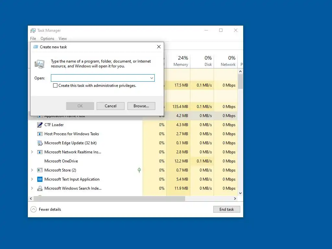Click the CTF Loader process icon

pyautogui.click(x=40, y=125)
